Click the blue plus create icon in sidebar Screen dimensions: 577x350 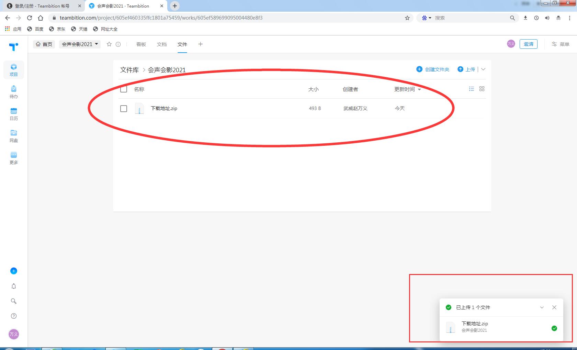(x=14, y=271)
